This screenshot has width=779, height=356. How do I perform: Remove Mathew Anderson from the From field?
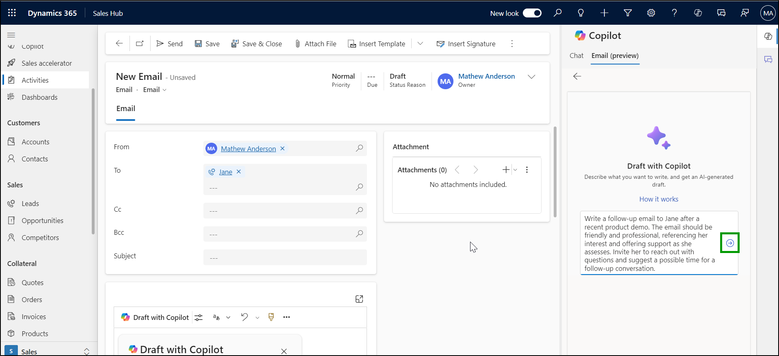pos(283,148)
